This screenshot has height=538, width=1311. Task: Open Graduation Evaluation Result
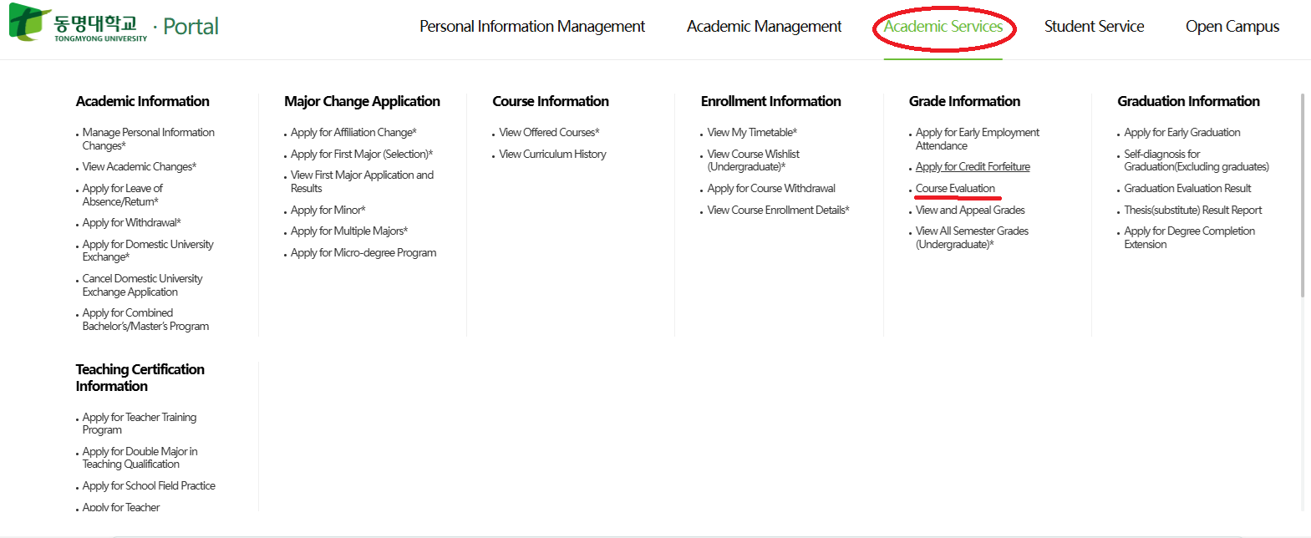1187,189
